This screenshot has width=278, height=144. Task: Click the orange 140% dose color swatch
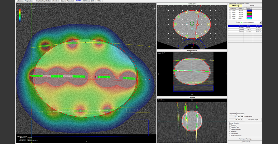[249, 12]
